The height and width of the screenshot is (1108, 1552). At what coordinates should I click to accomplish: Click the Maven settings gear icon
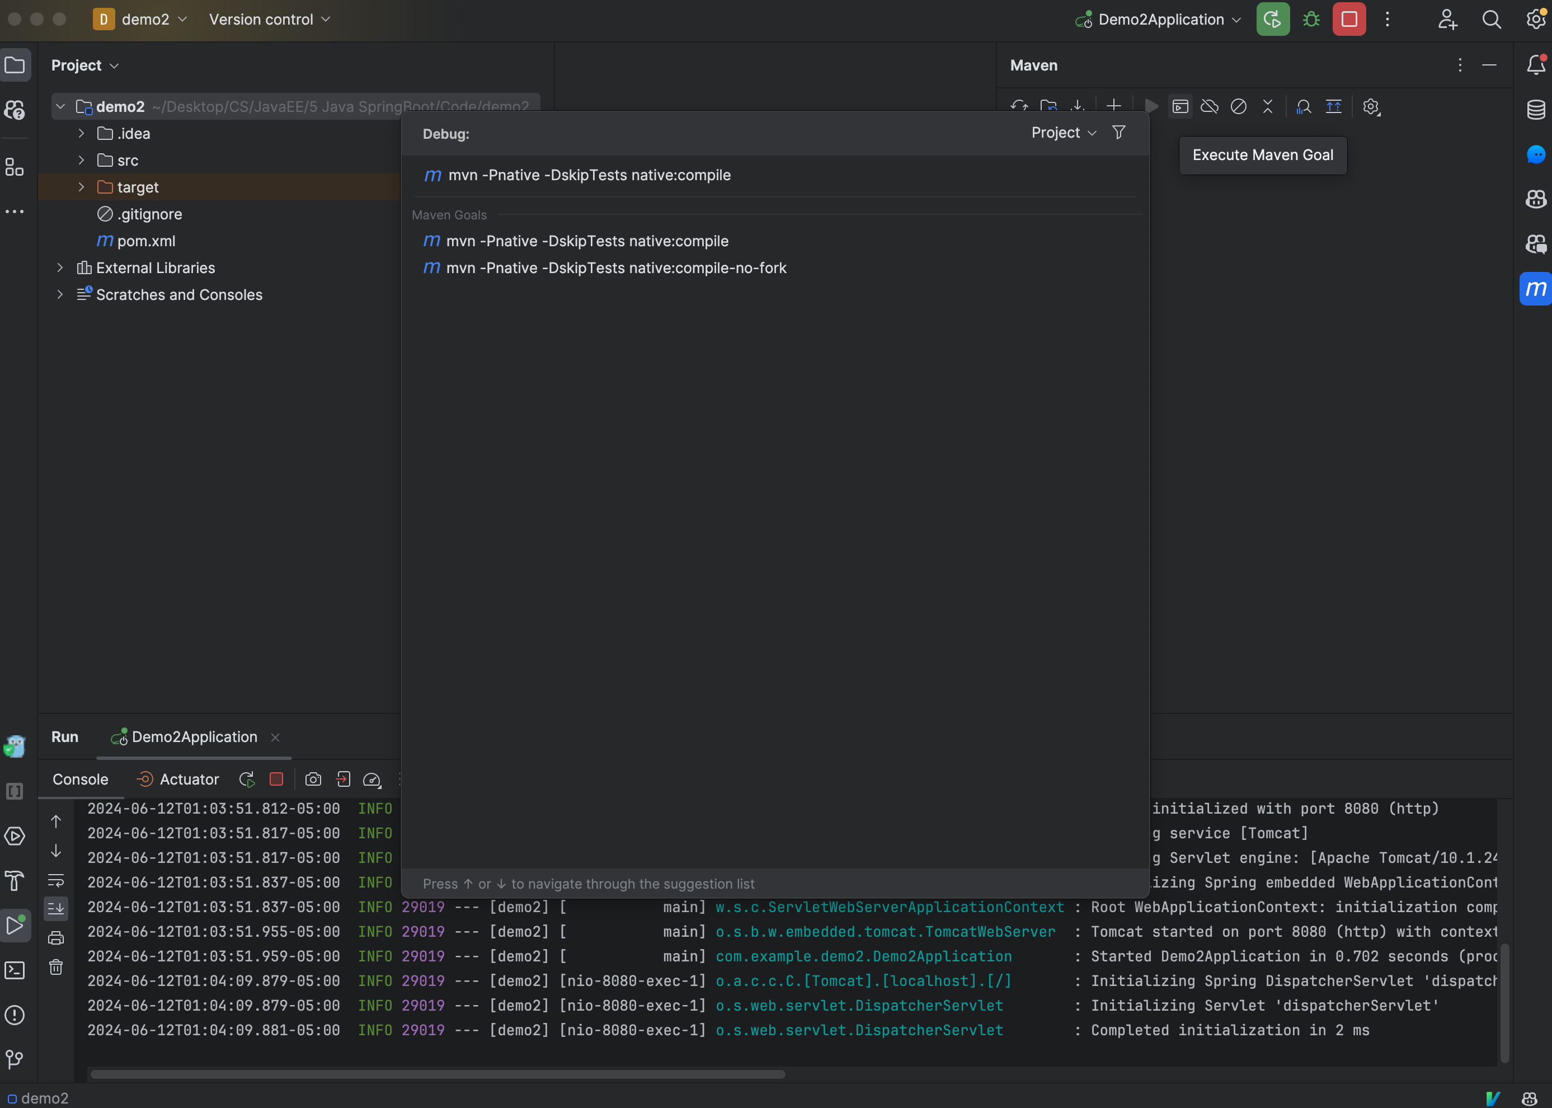pyautogui.click(x=1371, y=107)
